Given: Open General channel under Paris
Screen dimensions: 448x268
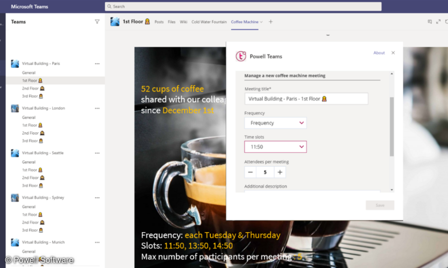Looking at the screenshot, I should point(29,73).
